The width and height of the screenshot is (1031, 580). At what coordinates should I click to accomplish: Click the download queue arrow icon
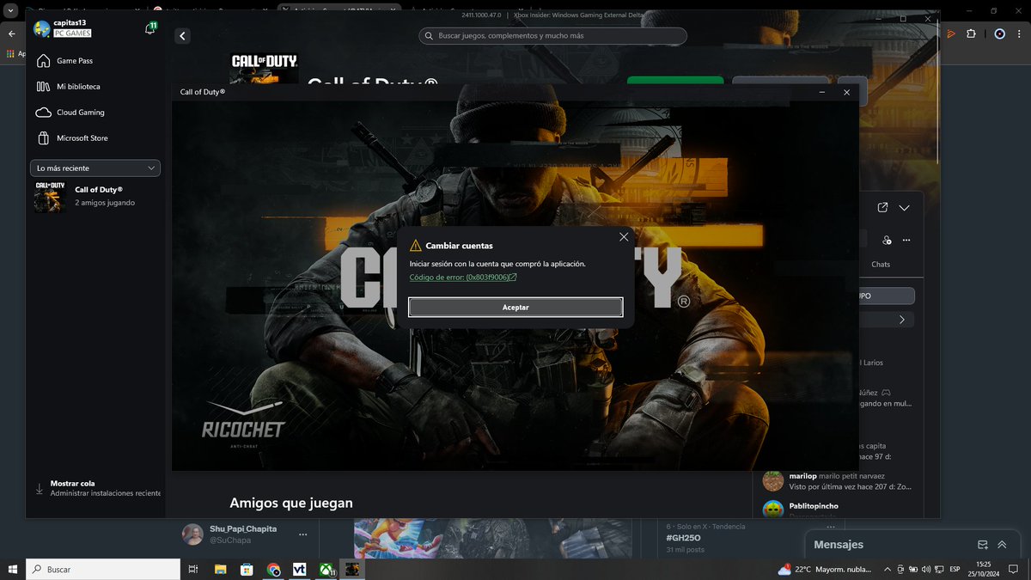(39, 489)
